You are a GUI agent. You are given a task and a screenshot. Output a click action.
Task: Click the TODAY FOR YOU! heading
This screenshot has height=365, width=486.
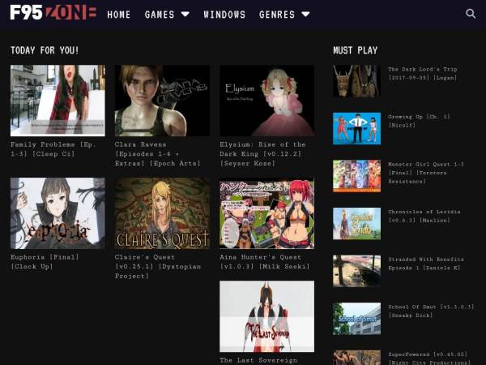coord(45,50)
